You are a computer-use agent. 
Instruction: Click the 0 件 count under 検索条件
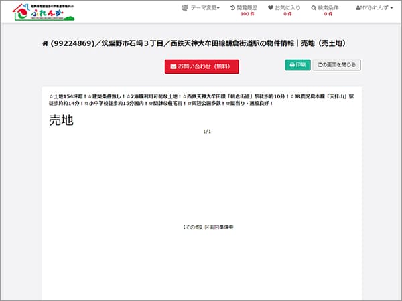tap(328, 14)
